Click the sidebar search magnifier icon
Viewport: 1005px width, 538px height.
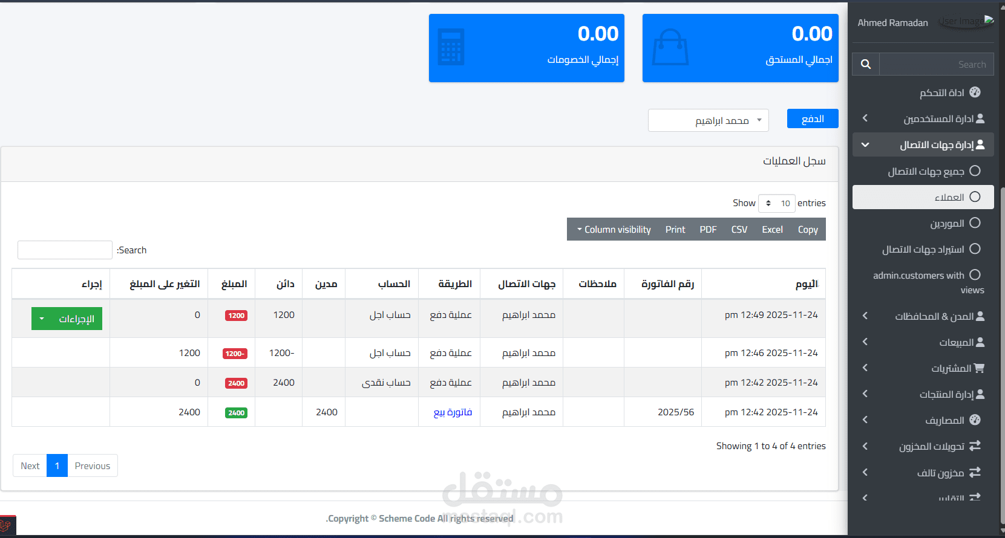(866, 64)
